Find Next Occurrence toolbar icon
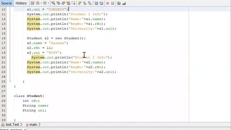The image size is (231, 130). click(64, 3)
